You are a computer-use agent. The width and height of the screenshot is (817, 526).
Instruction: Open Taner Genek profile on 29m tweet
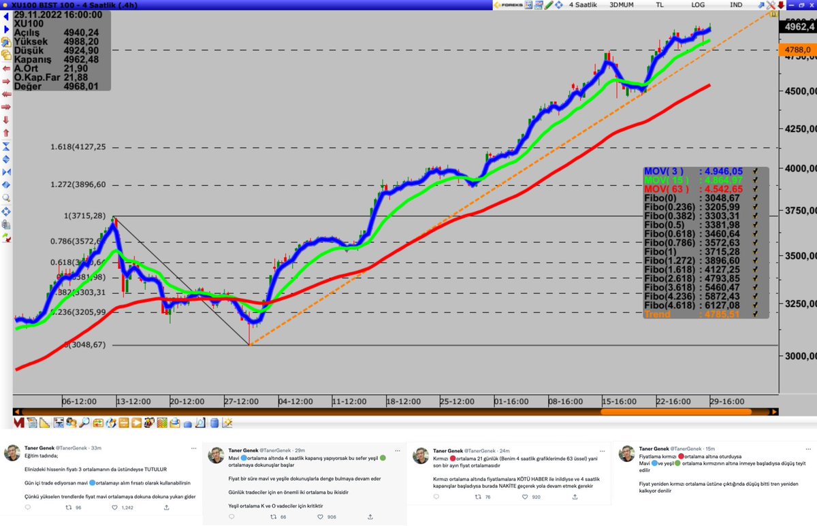(x=242, y=450)
